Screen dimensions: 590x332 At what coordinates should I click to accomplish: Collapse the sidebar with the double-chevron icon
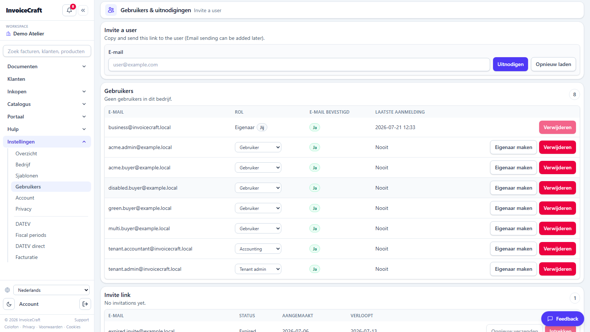[x=83, y=10]
